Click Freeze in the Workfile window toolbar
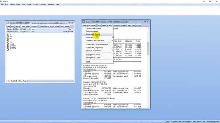 point(28,27)
